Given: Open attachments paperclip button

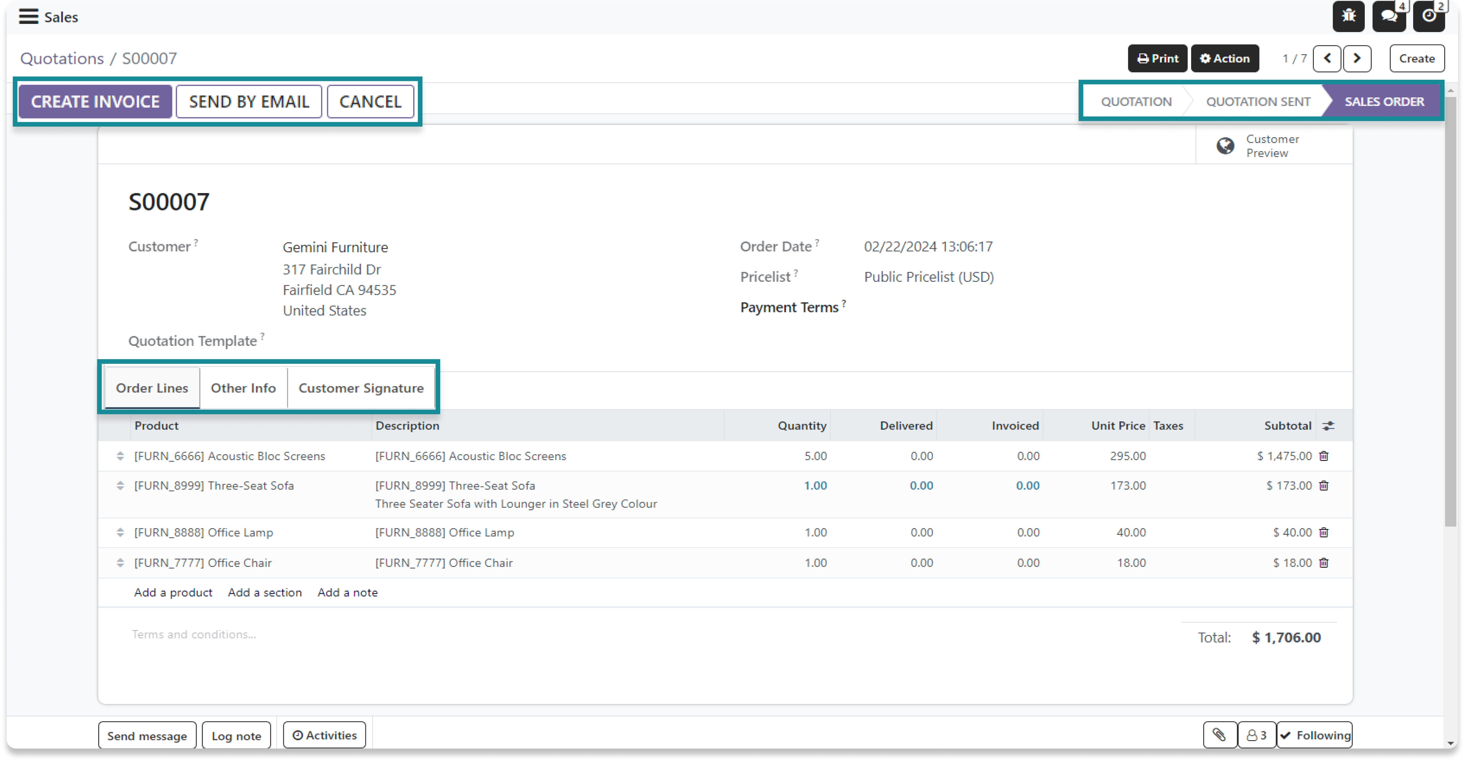Looking at the screenshot, I should pos(1220,735).
